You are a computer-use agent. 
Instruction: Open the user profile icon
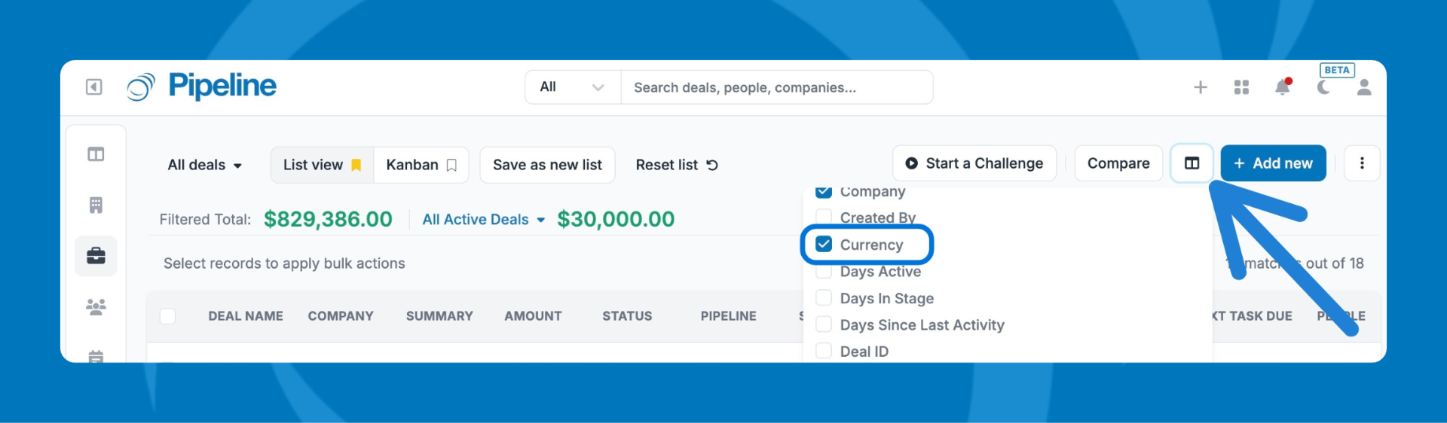pyautogui.click(x=1363, y=87)
